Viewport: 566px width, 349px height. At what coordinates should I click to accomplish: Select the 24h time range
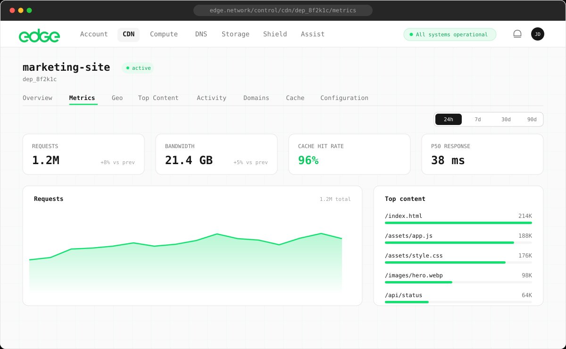point(449,119)
